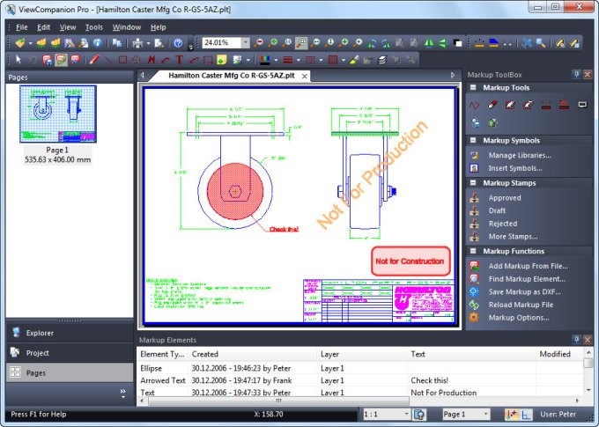599x427 pixels.
Task: Click the green zoom in magnifier
Action: click(x=273, y=43)
